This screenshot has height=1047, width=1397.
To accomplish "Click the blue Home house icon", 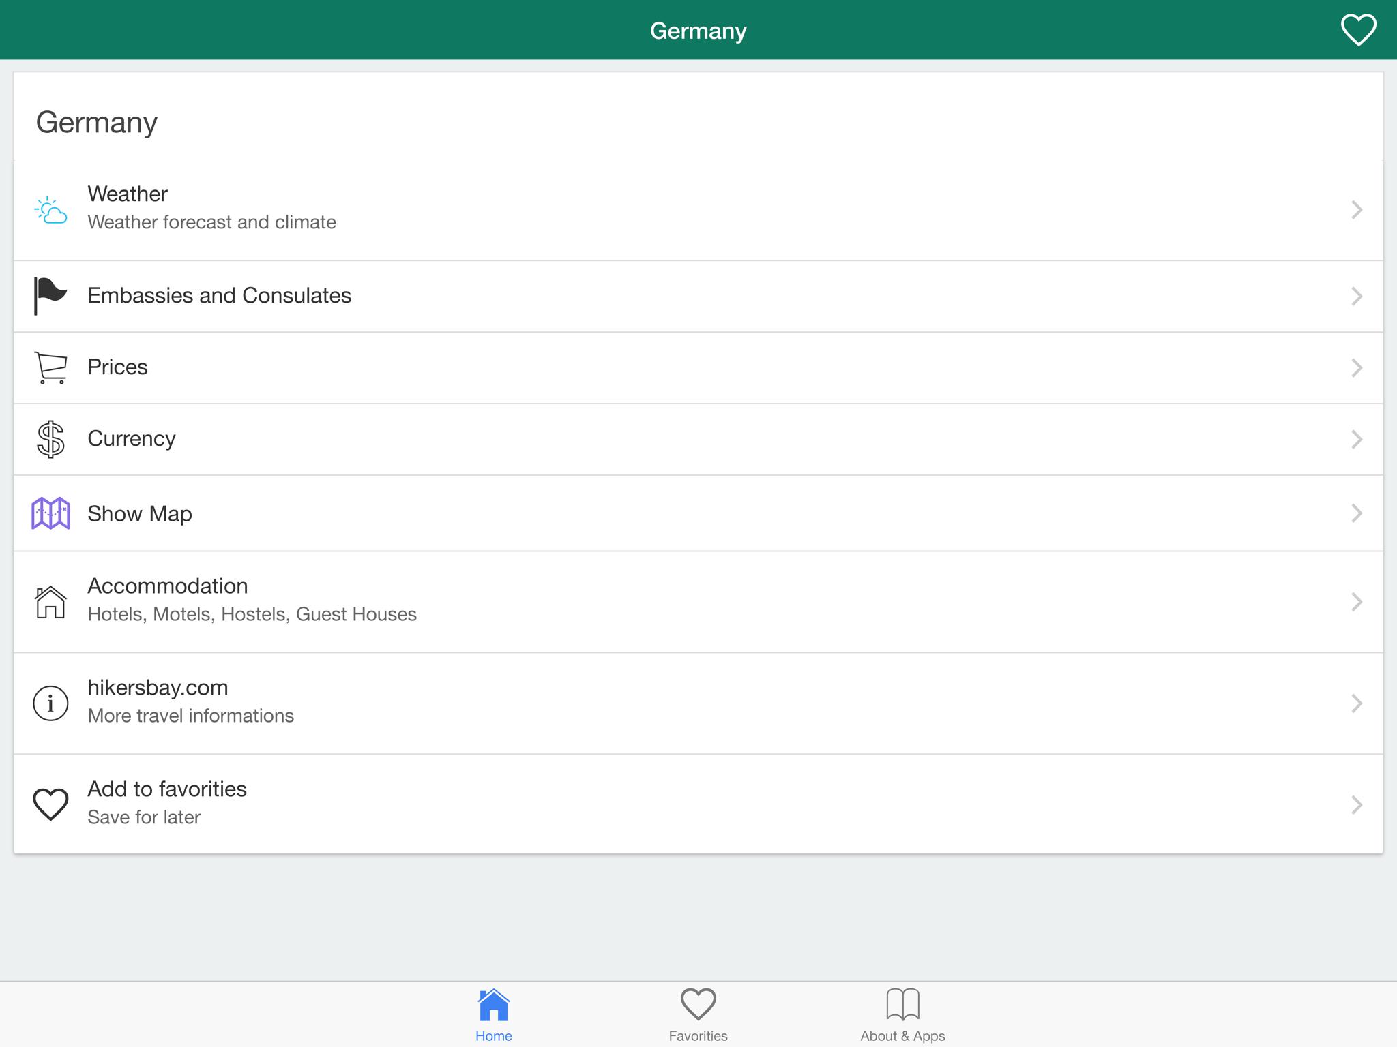I will pyautogui.click(x=494, y=1005).
